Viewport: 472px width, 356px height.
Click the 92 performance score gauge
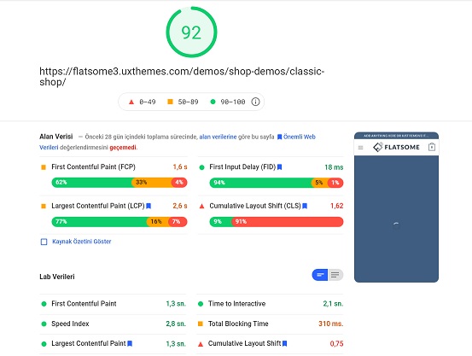[x=191, y=32]
